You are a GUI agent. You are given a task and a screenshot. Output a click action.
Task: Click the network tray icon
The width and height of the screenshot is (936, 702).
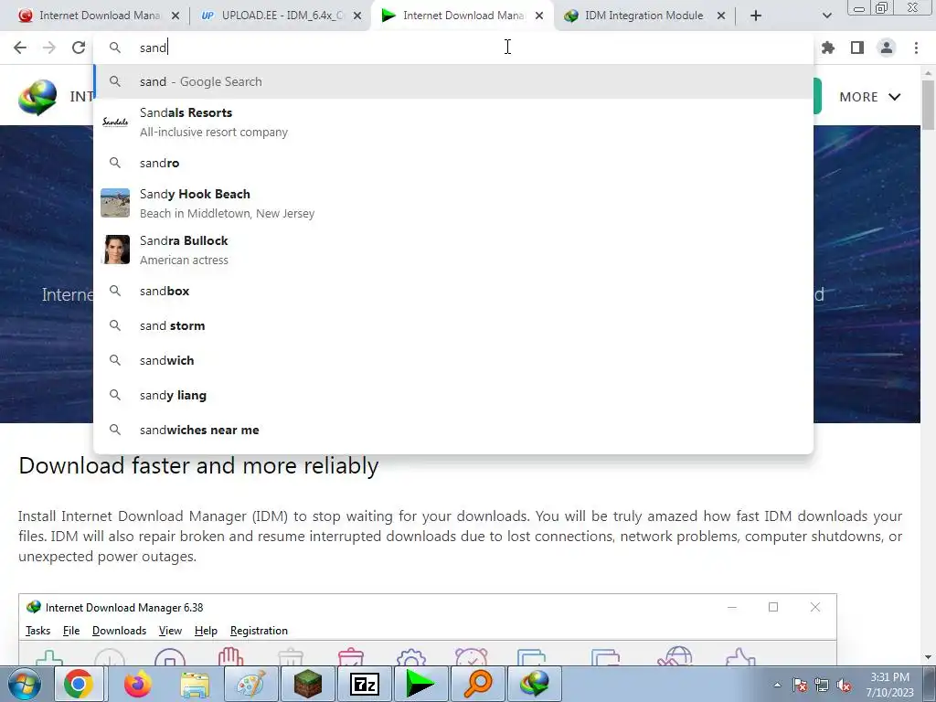(x=822, y=685)
